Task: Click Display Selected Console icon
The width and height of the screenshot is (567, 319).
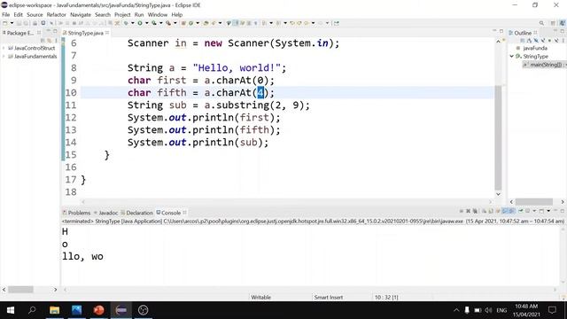Action: pyautogui.click(x=527, y=211)
